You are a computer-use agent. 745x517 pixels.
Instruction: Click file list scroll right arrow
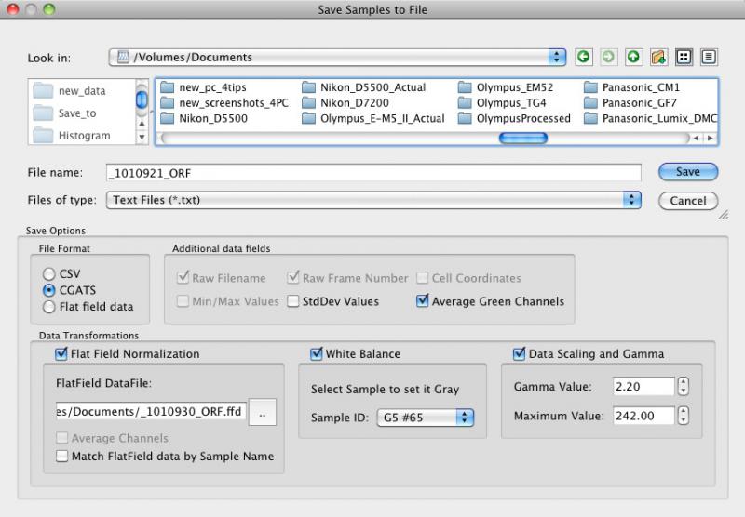(711, 138)
